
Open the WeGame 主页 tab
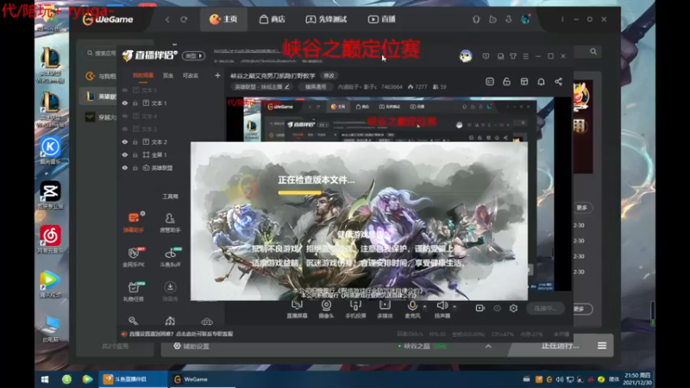224,19
